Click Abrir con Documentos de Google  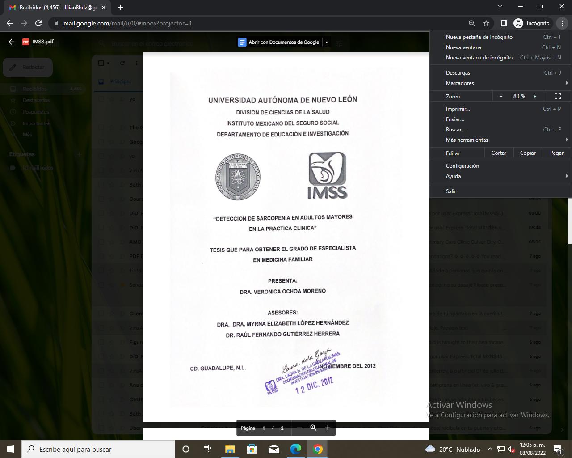(284, 42)
